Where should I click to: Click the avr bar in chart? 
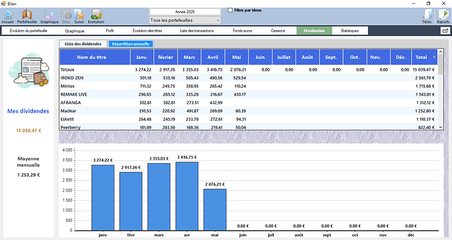[x=187, y=196]
